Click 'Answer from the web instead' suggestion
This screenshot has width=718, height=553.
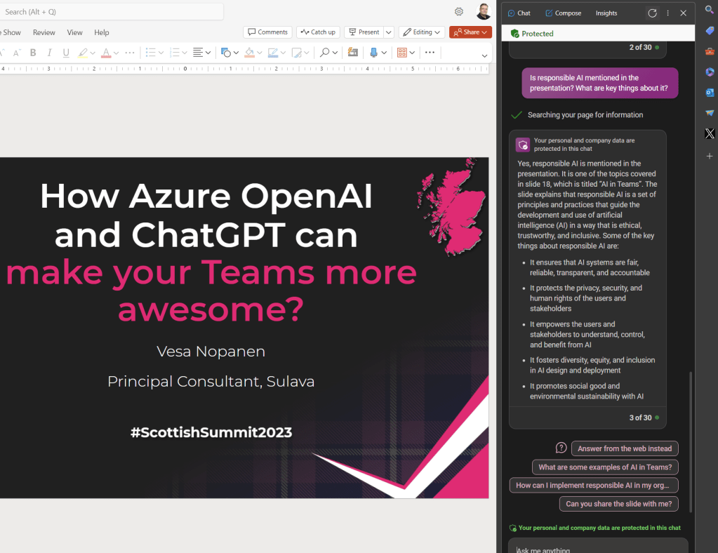coord(625,448)
